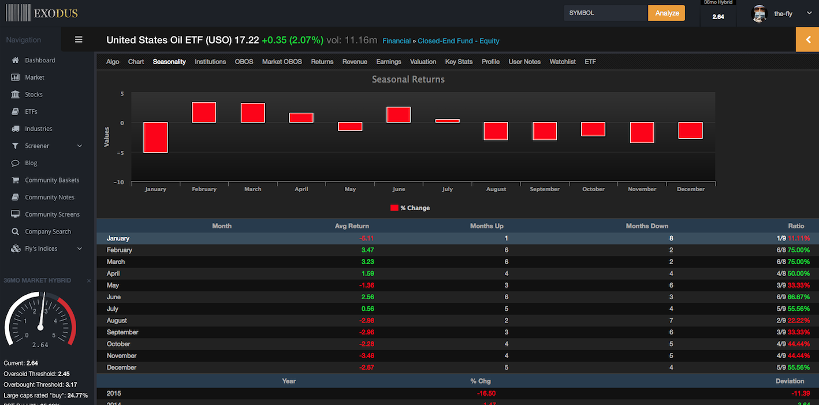Go to Dashboard in navigation
The height and width of the screenshot is (405, 819).
click(x=40, y=60)
